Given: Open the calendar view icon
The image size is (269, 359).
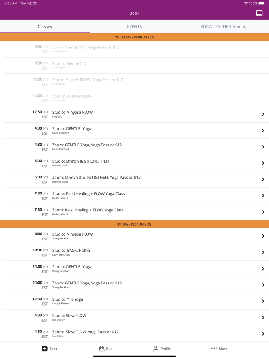Looking at the screenshot, I should [259, 13].
